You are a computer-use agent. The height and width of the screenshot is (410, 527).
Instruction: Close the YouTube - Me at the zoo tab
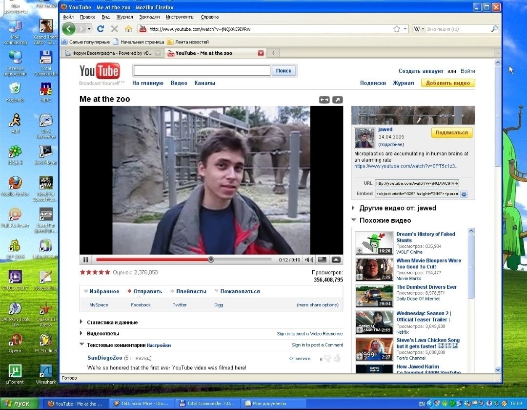[261, 53]
